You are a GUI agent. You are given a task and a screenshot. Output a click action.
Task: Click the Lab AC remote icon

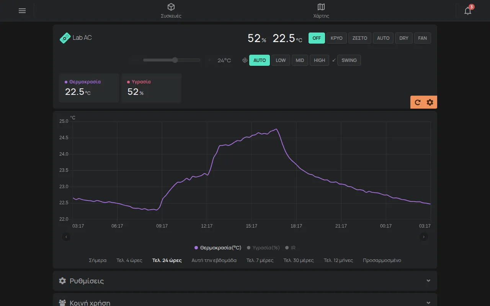click(65, 38)
